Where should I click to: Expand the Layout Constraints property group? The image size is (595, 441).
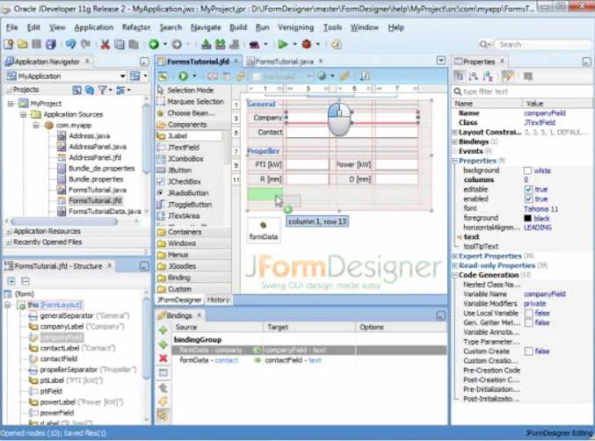tap(454, 133)
